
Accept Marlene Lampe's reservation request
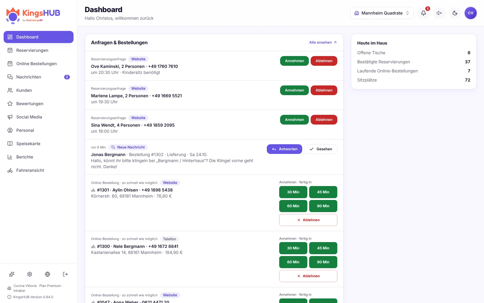pos(294,90)
